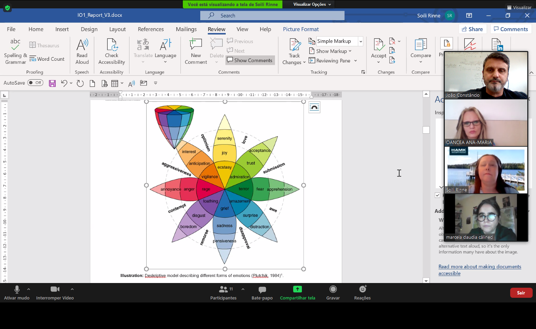Screen dimensions: 536x329
Task: Open Zoom Participantes panel
Action: pos(223,292)
